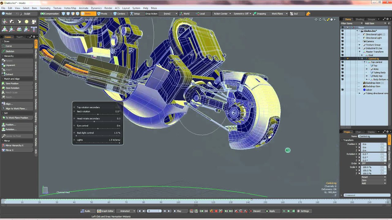Screen dimensions: 392x220
Task: Open the Action Center dropdown
Action: click(x=222, y=13)
